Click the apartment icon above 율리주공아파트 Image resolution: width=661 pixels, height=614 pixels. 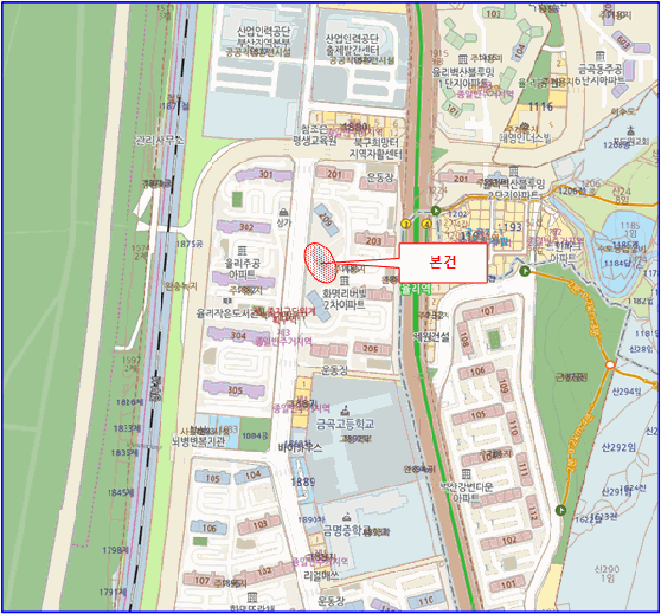242,250
